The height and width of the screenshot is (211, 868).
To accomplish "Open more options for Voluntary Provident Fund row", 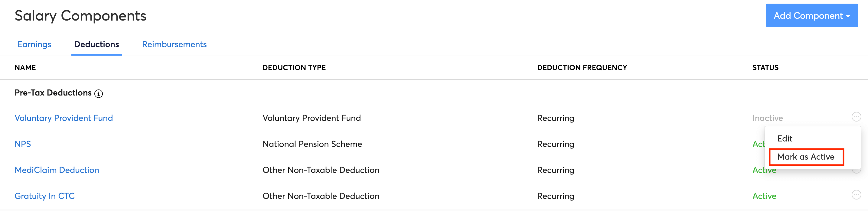I will (x=856, y=117).
